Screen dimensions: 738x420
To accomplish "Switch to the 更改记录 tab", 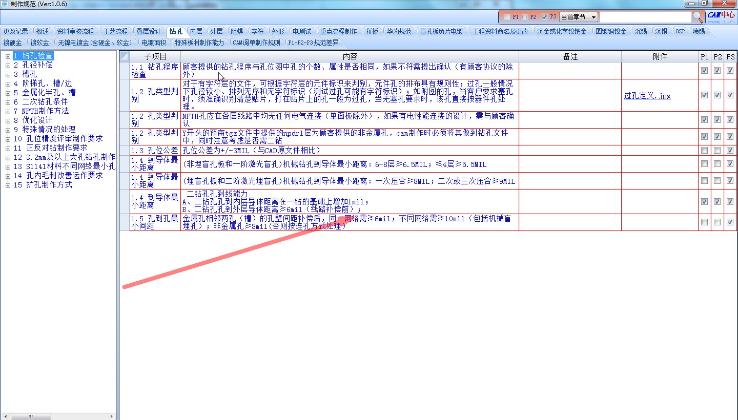I will [16, 31].
